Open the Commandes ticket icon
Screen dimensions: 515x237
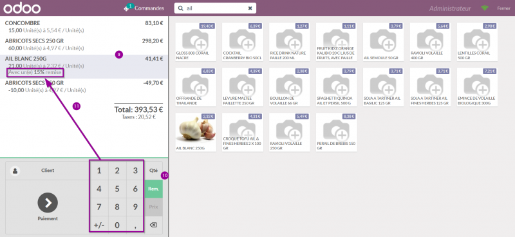coord(127,8)
